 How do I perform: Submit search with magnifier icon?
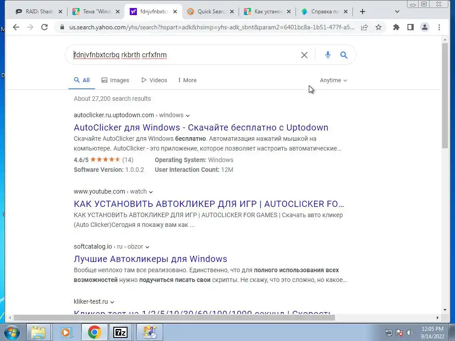(344, 55)
